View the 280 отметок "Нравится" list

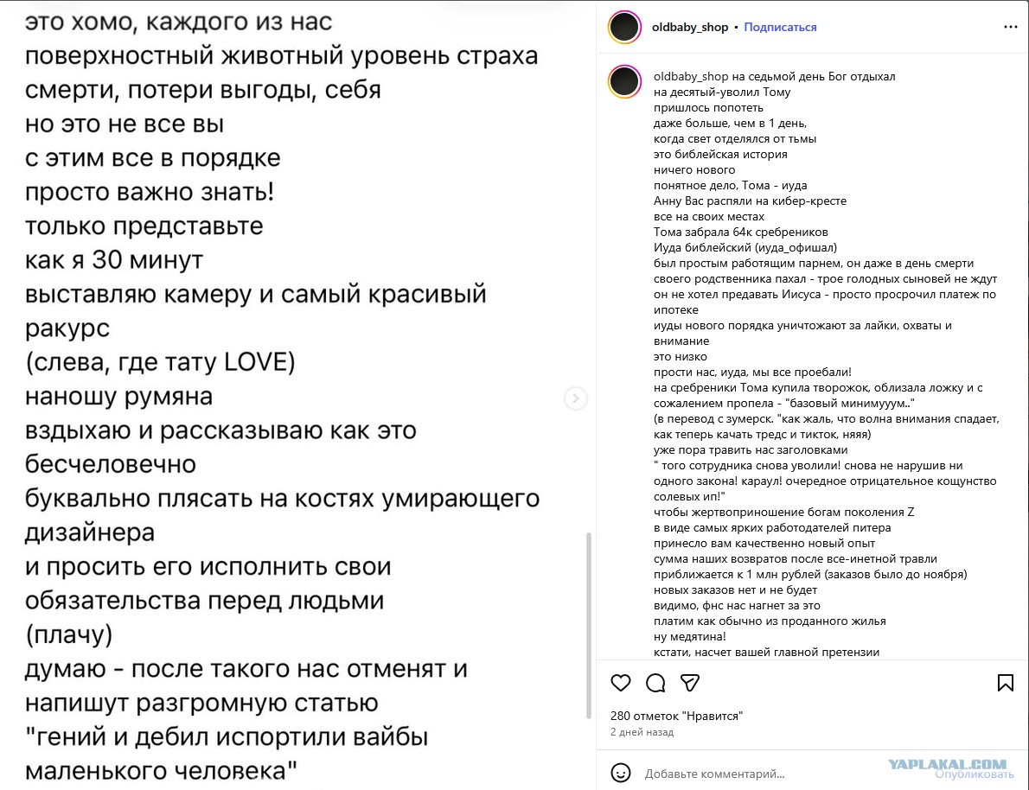[676, 716]
